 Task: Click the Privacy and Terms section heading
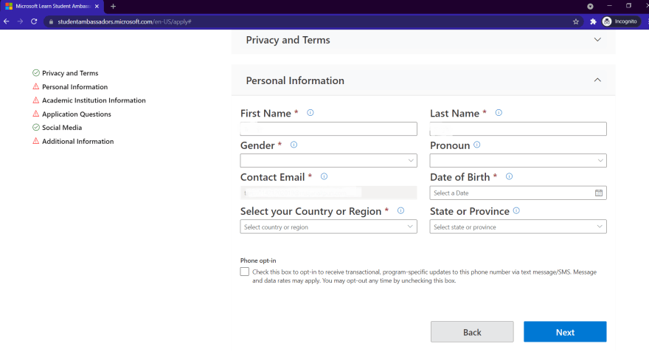tap(288, 40)
